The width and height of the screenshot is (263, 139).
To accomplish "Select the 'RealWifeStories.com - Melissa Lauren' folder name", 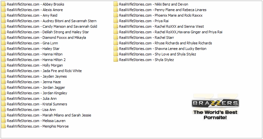I will [36, 121].
